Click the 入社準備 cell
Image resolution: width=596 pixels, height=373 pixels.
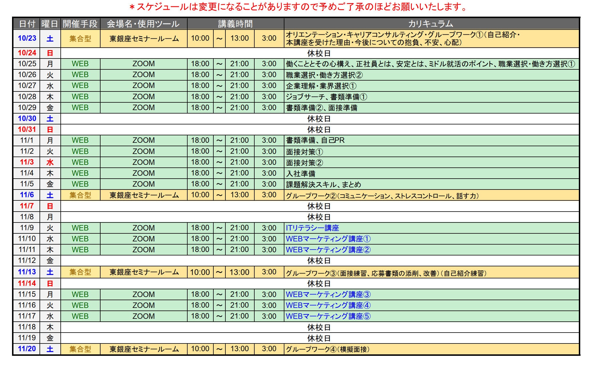point(432,173)
